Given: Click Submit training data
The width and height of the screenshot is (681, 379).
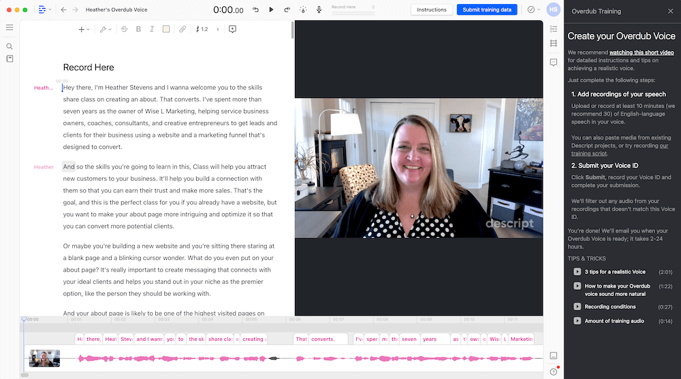Looking at the screenshot, I should click(x=486, y=10).
